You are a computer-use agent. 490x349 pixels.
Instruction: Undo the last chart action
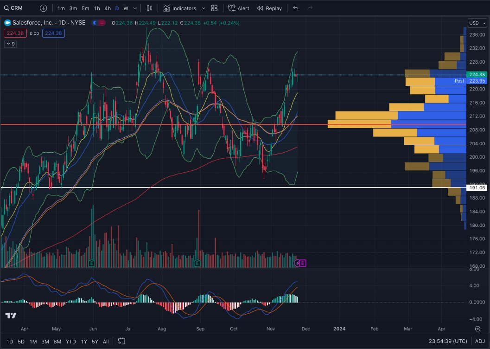(296, 8)
